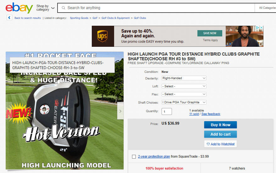Open the Golf breadcrumb link

(x=95, y=18)
